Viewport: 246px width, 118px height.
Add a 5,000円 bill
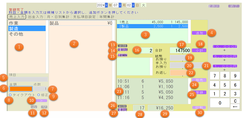click(225, 56)
